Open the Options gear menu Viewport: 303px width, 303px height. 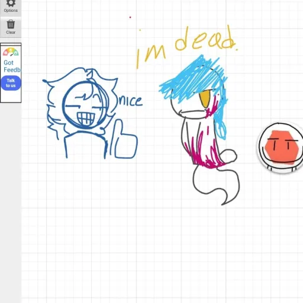11,6
